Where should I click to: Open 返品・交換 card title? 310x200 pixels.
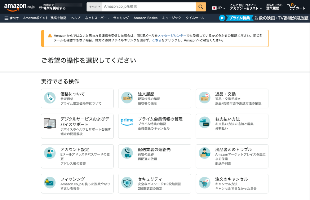point(225,94)
